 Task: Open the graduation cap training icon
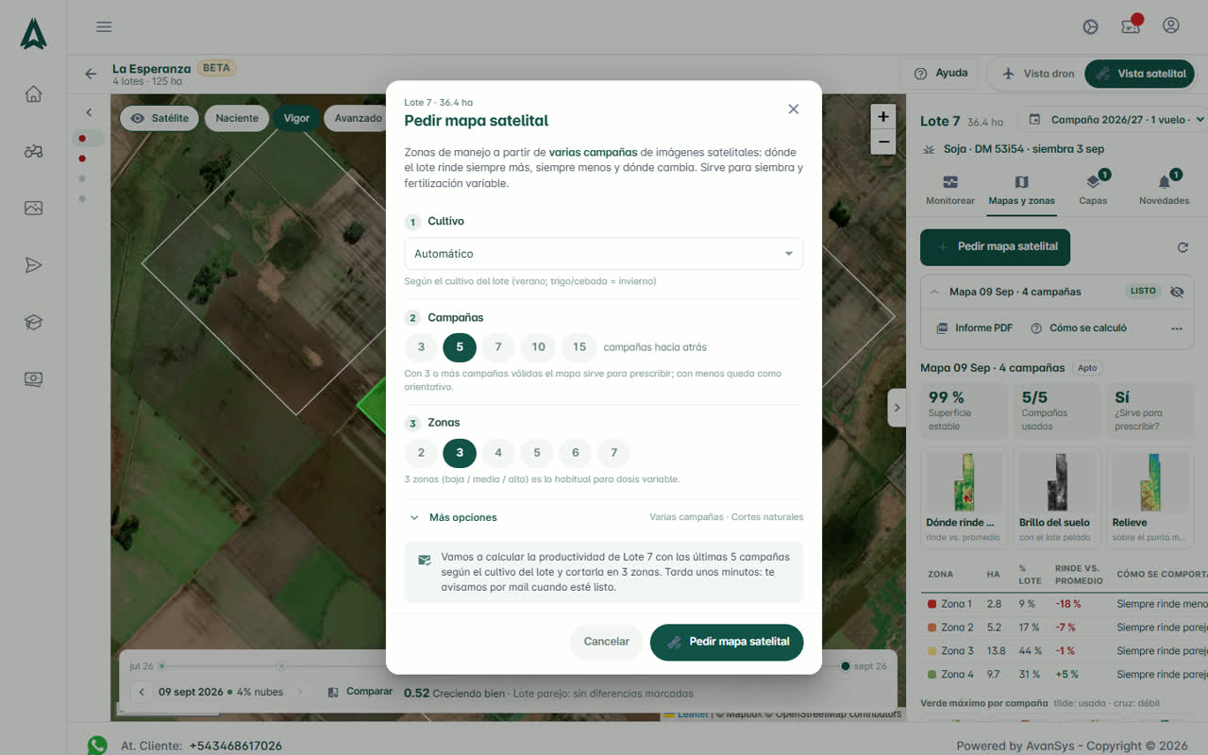(x=33, y=322)
